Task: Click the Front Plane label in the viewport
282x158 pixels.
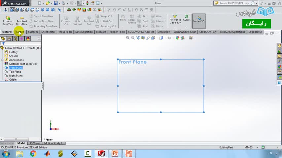Action: pos(132,62)
